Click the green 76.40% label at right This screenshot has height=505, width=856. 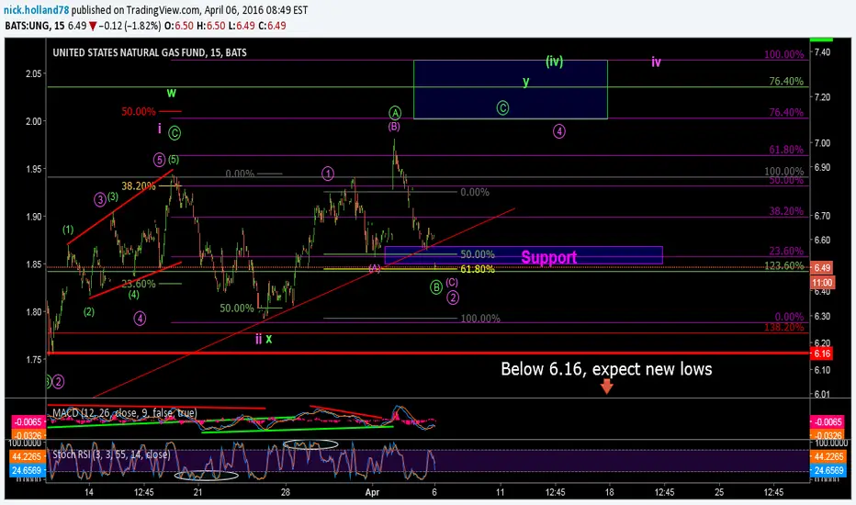(786, 82)
